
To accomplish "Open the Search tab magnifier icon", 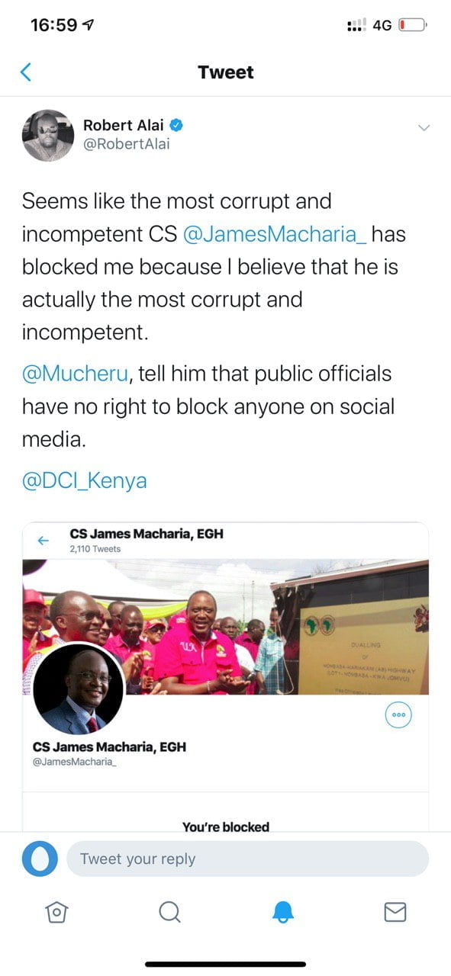I will point(169,912).
